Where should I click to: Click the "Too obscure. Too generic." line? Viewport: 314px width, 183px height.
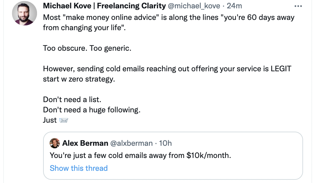[x=87, y=48]
